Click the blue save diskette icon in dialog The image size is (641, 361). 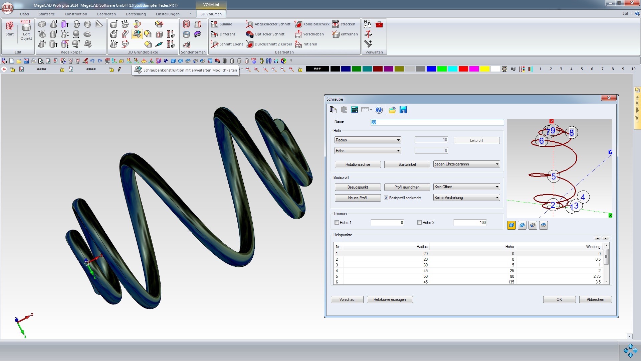tap(403, 110)
